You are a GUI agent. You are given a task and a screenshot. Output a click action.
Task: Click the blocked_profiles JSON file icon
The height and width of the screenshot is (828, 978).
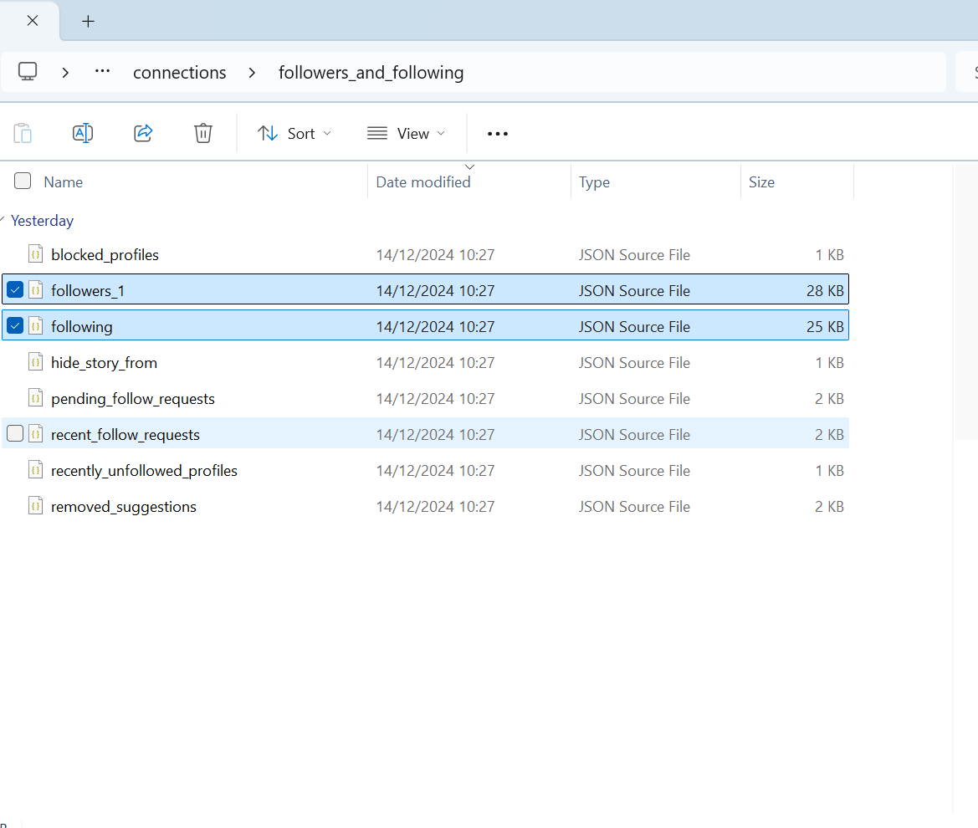[x=35, y=254]
